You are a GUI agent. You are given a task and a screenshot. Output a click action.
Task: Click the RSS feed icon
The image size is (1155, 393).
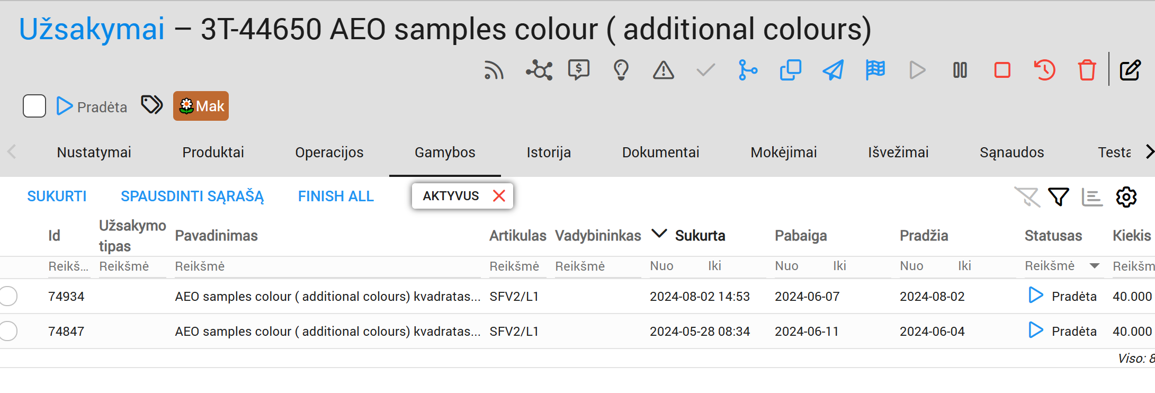click(494, 70)
